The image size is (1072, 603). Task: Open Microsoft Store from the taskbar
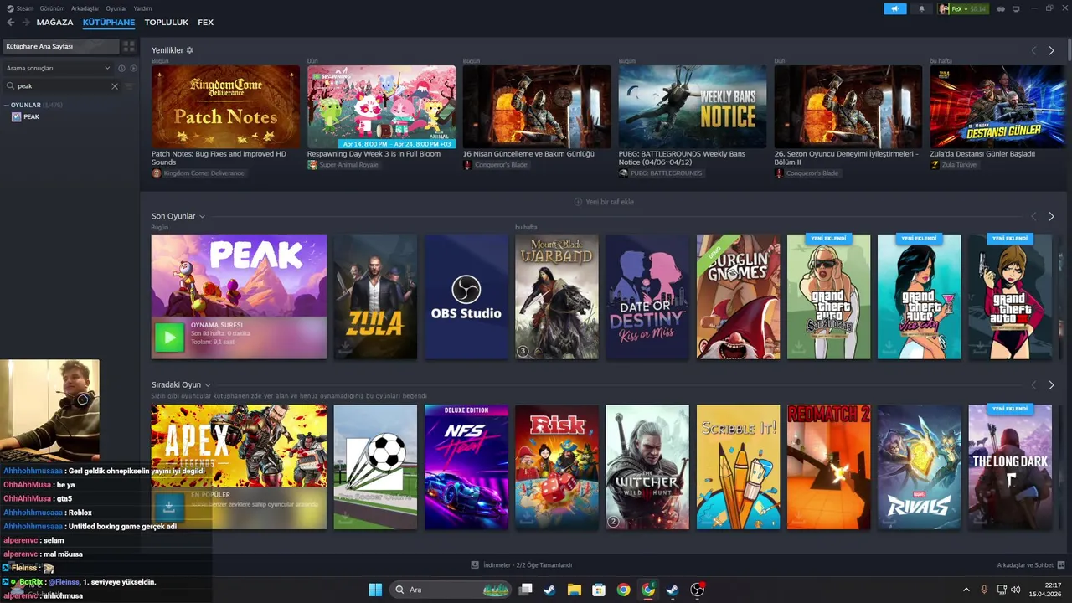point(599,590)
